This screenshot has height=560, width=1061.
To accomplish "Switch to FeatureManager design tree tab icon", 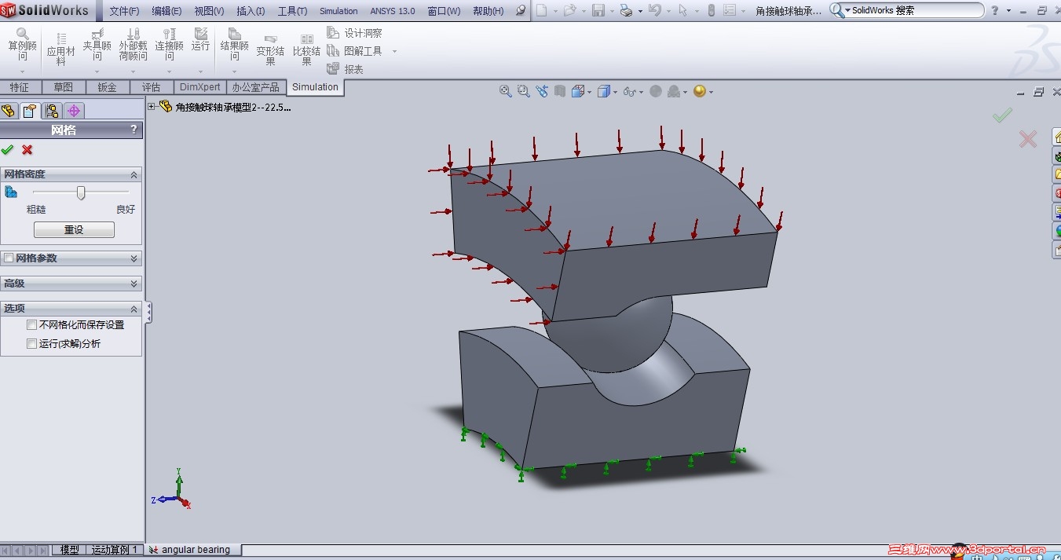I will 9,111.
